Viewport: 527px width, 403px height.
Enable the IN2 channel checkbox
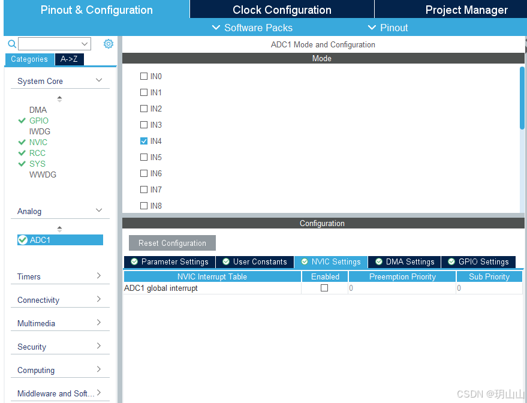(144, 109)
